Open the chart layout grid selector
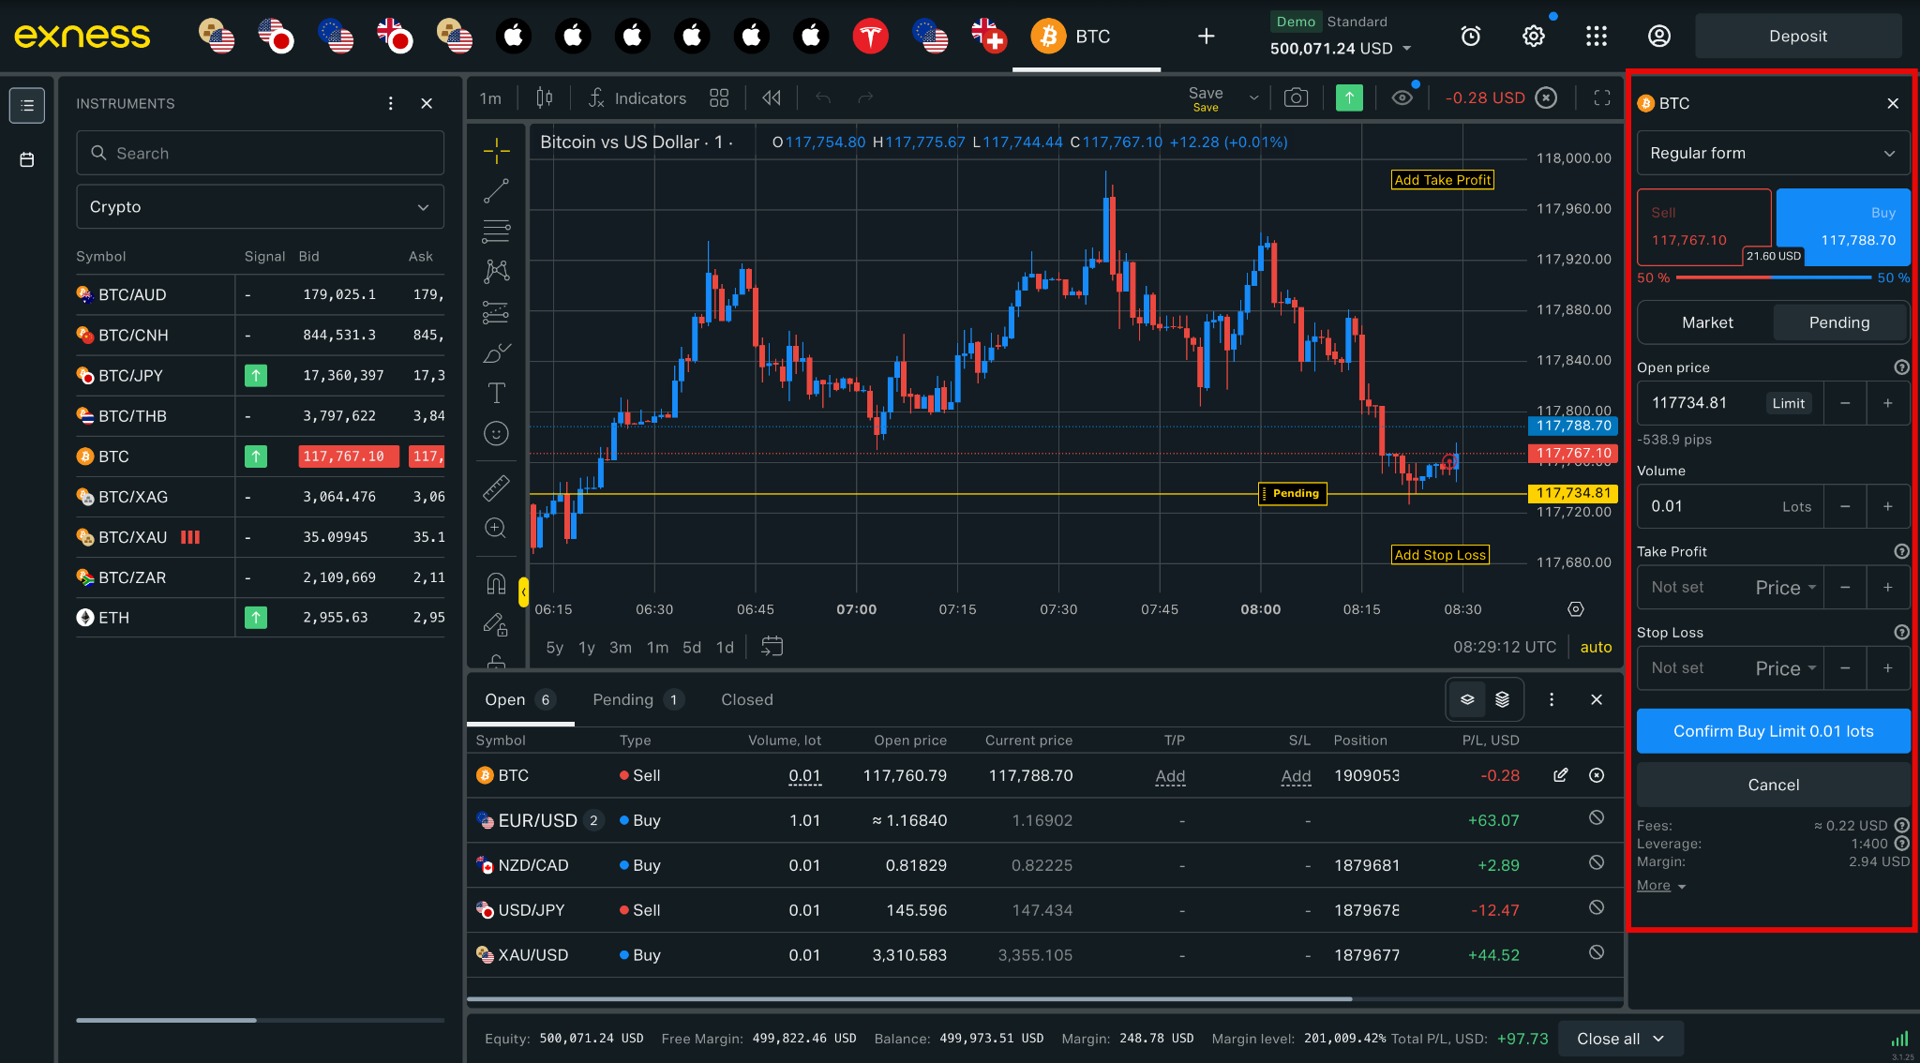This screenshot has height=1063, width=1920. 719,97
